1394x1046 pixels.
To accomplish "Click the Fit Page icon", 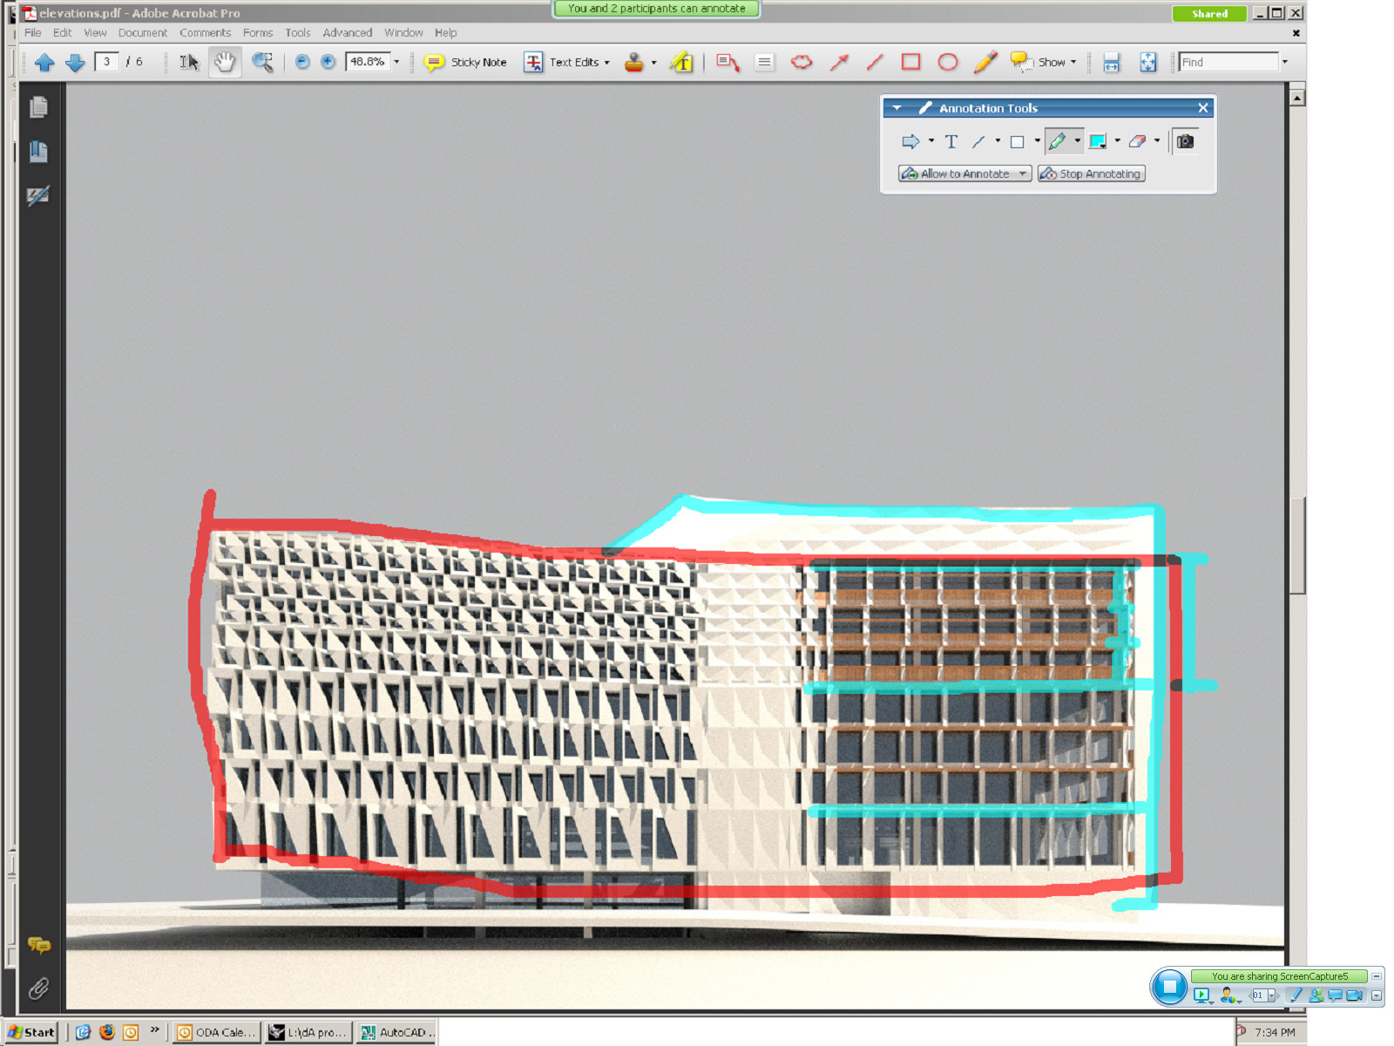I will click(1148, 62).
